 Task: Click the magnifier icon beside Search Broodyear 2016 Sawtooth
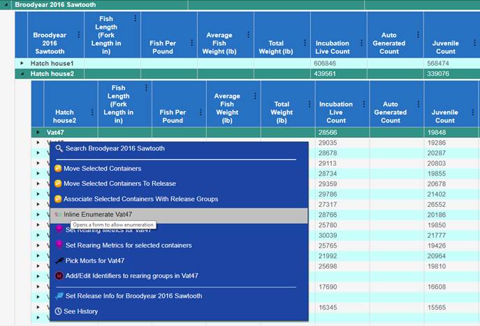[59, 148]
